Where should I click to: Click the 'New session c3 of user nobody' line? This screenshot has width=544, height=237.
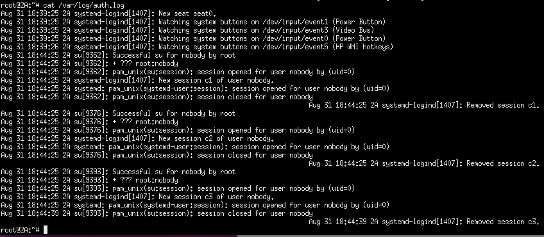coord(137,197)
